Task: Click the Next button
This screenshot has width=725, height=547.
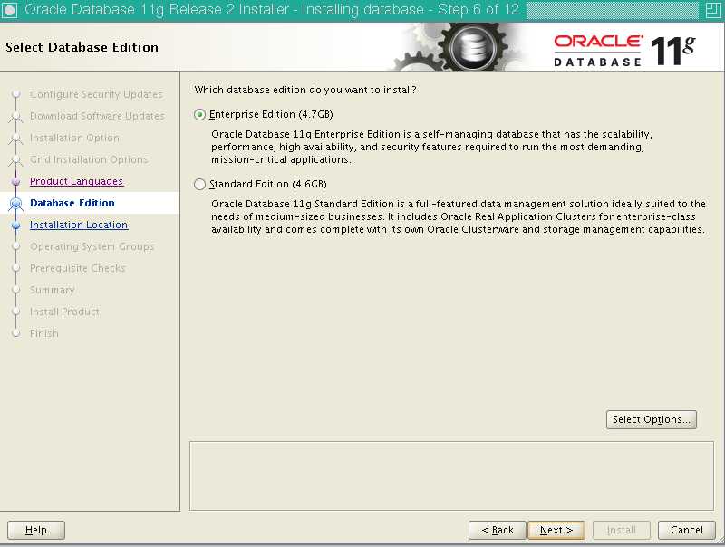Action: coord(556,530)
